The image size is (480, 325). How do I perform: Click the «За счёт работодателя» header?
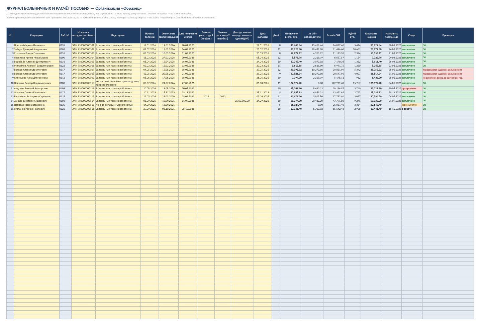click(x=312, y=35)
